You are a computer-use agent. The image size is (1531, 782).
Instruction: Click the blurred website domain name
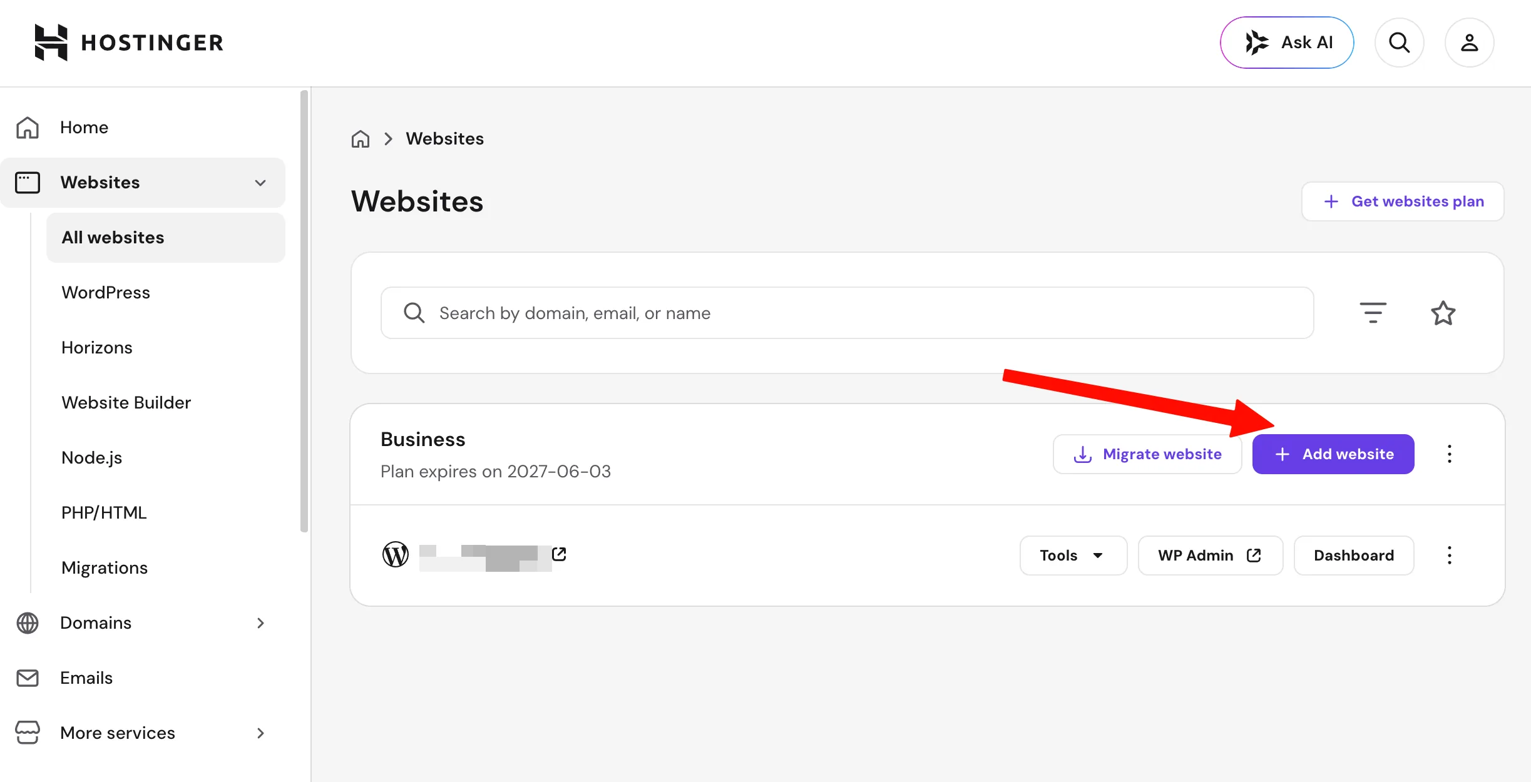tap(484, 557)
